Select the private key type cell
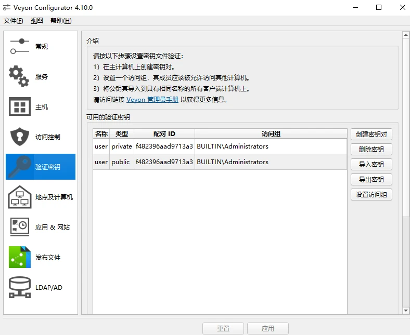Screen dimensions: 410x335 click(122, 146)
